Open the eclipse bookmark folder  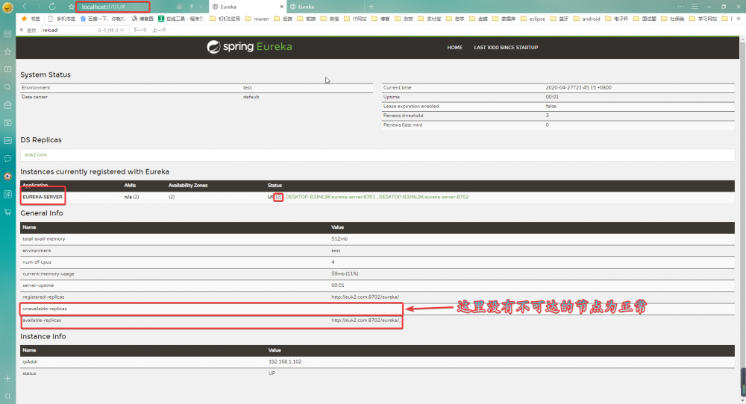tap(533, 19)
